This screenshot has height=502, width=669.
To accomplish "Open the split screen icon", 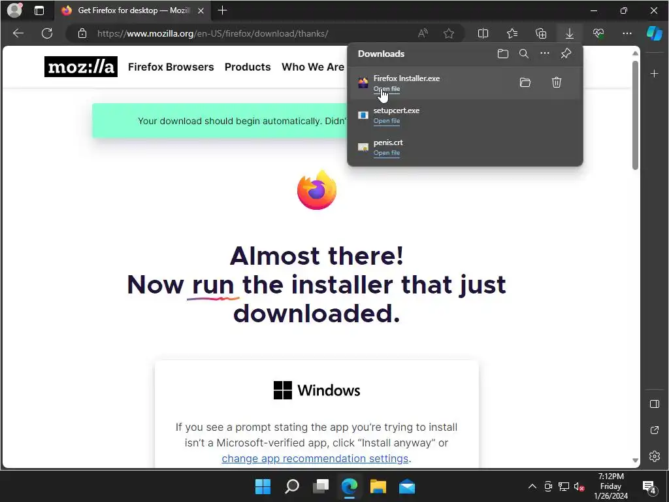I will pos(483,33).
